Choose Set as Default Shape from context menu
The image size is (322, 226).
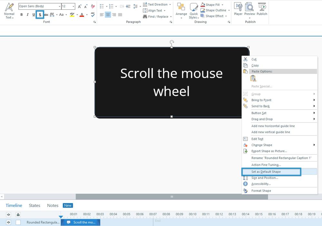271,172
